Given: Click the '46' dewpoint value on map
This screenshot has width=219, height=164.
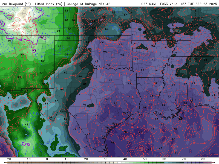Looking at the screenshot, I should point(9,41).
